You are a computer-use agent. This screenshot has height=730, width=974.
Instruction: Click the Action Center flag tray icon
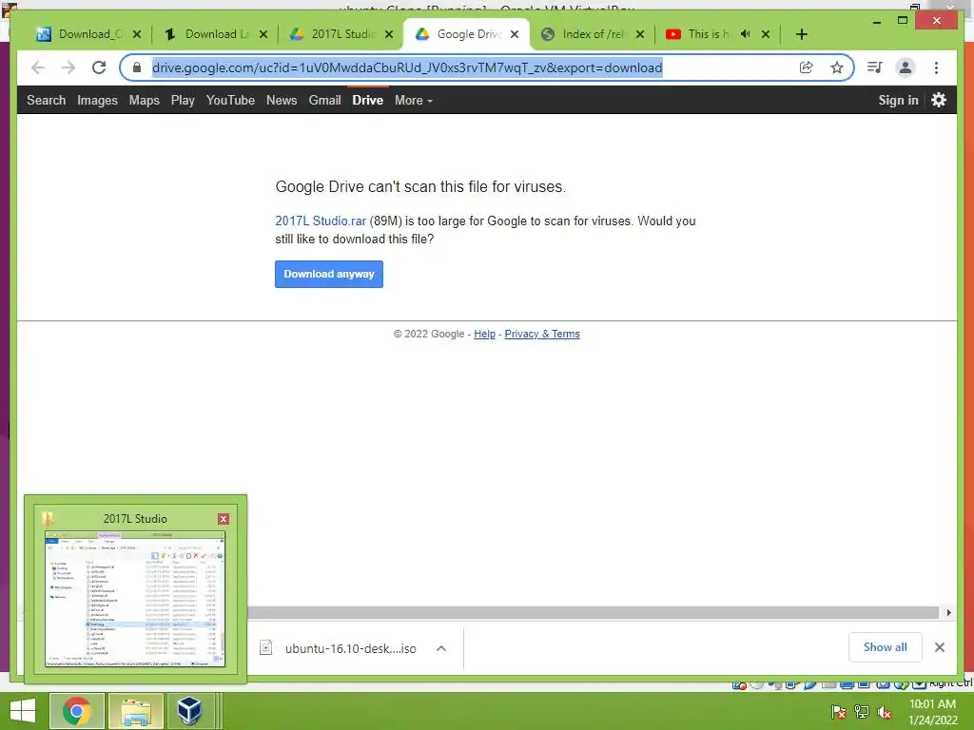838,712
